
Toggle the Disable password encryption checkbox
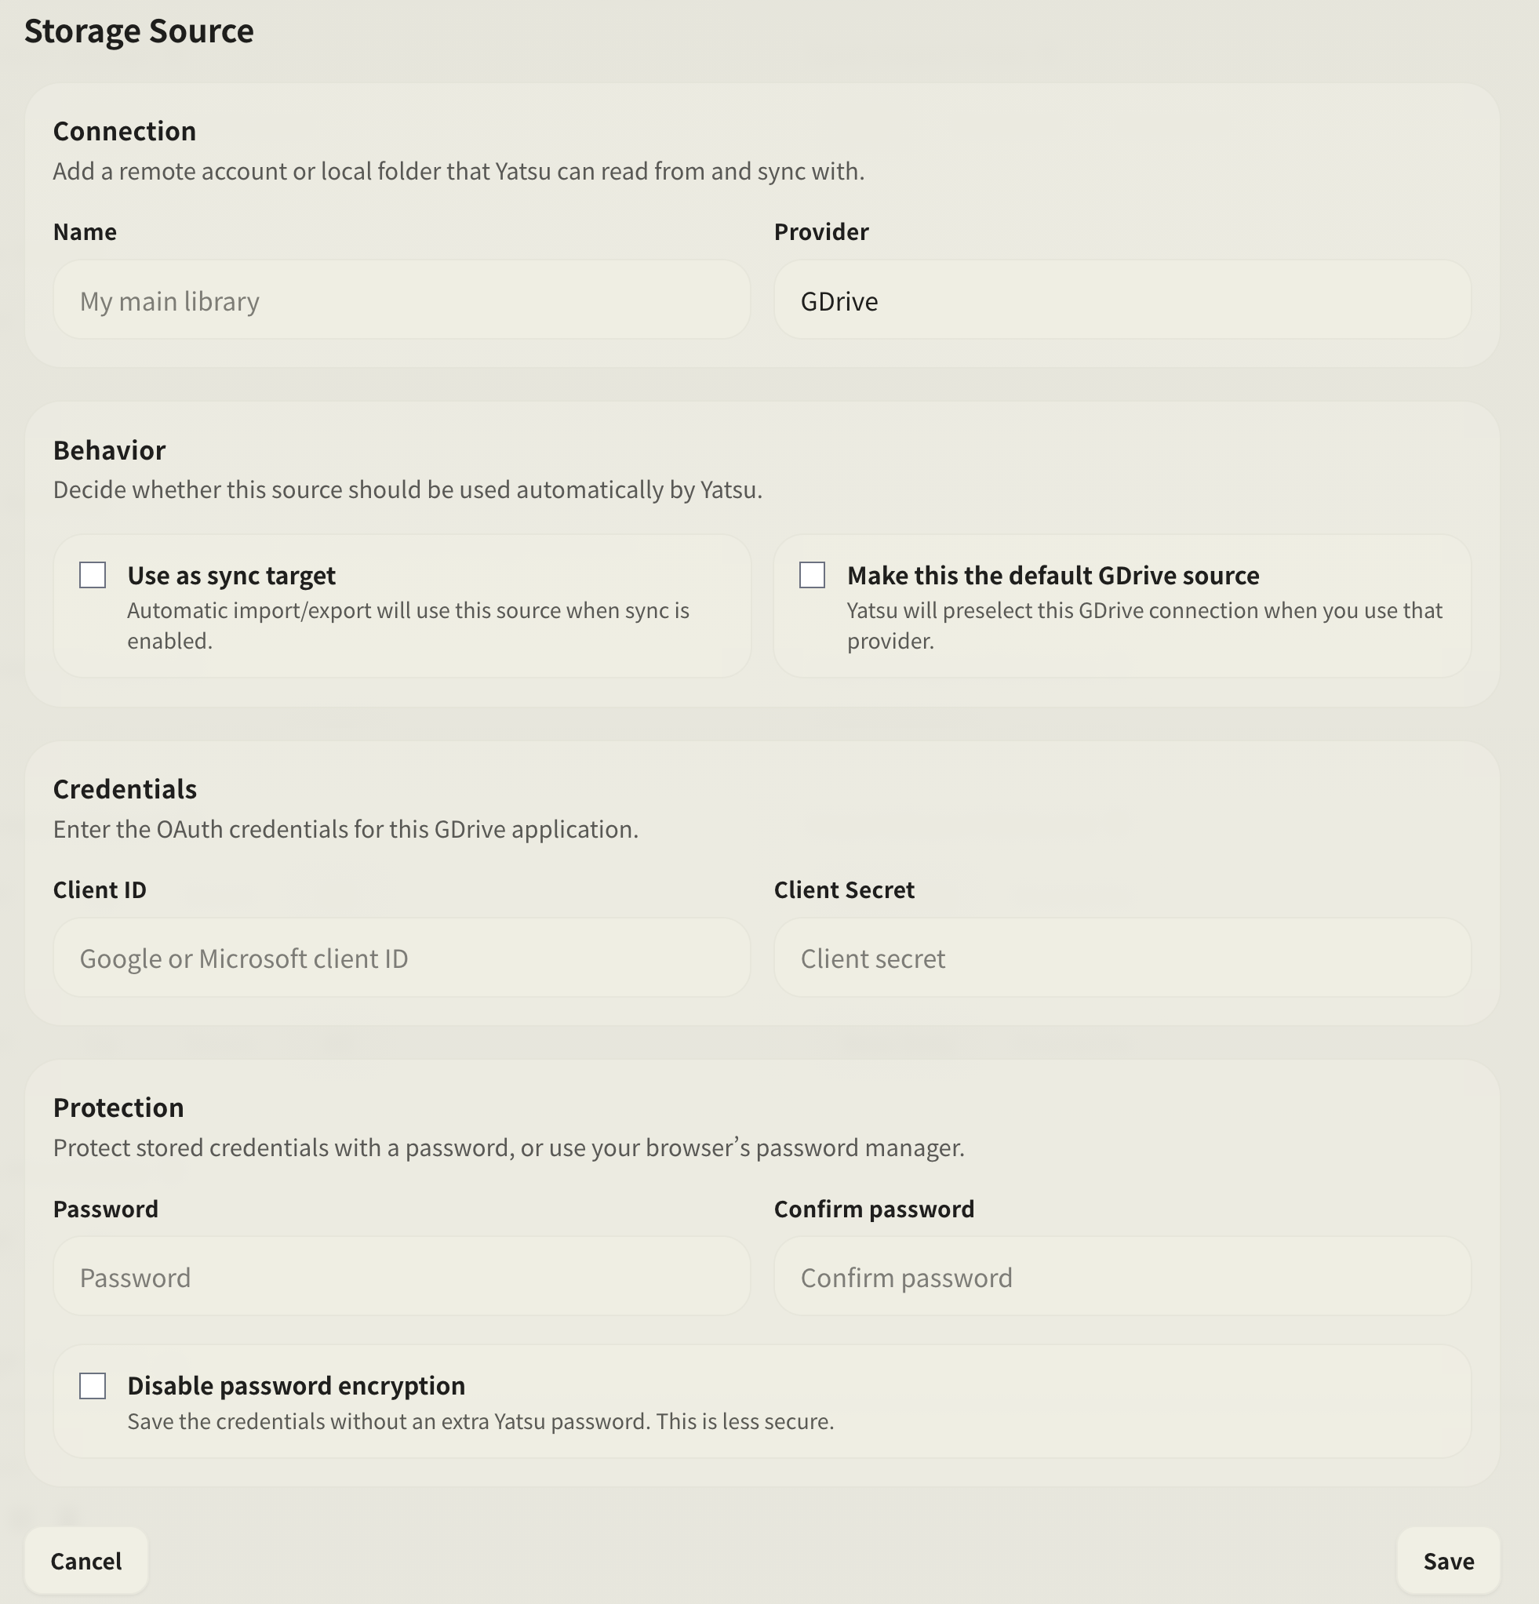coord(93,1386)
